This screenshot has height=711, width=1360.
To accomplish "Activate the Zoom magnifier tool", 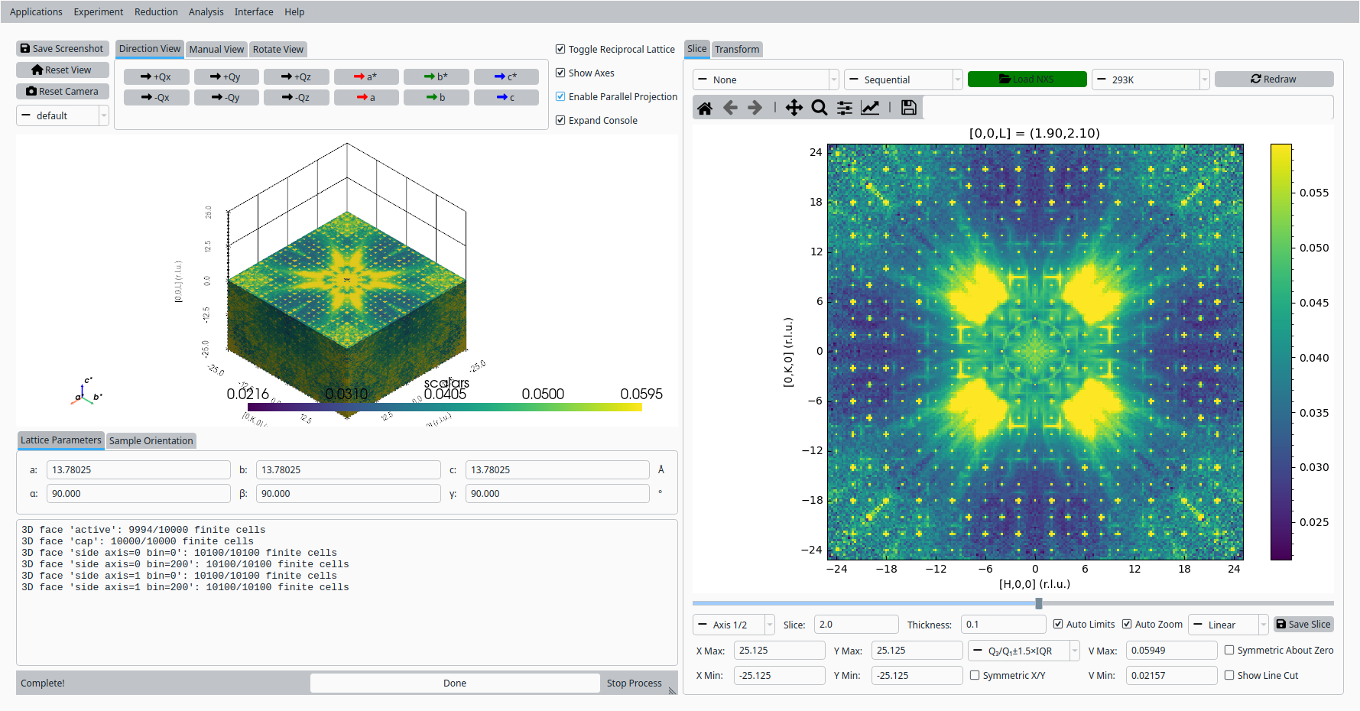I will tap(820, 108).
